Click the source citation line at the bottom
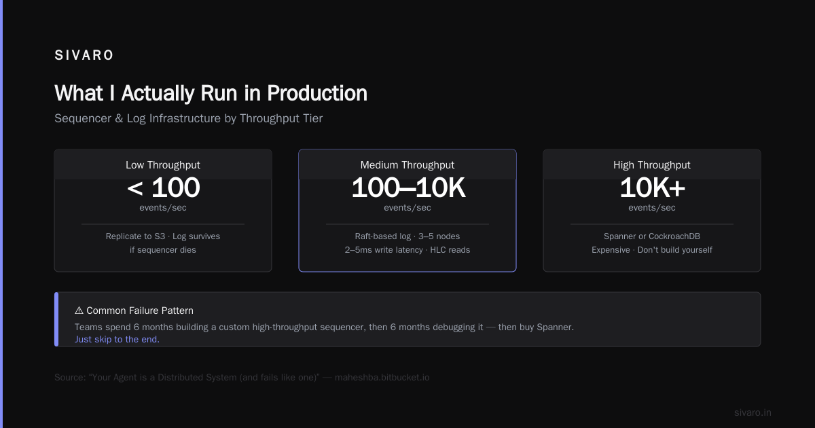 [242, 377]
